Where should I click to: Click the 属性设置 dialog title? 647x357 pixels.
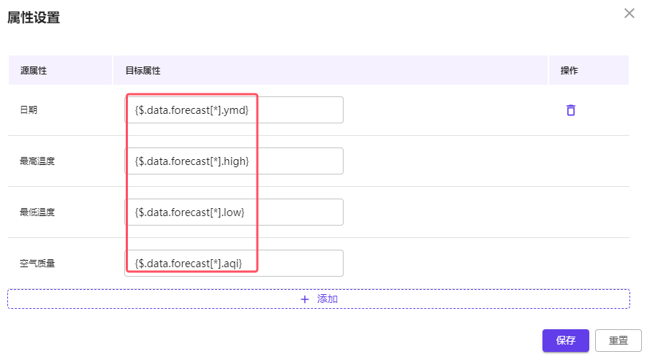[34, 18]
